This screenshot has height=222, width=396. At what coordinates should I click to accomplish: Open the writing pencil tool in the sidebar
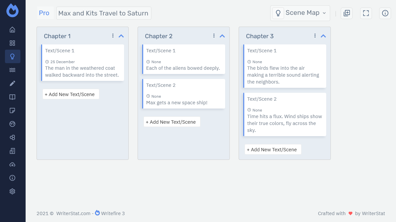click(x=12, y=83)
